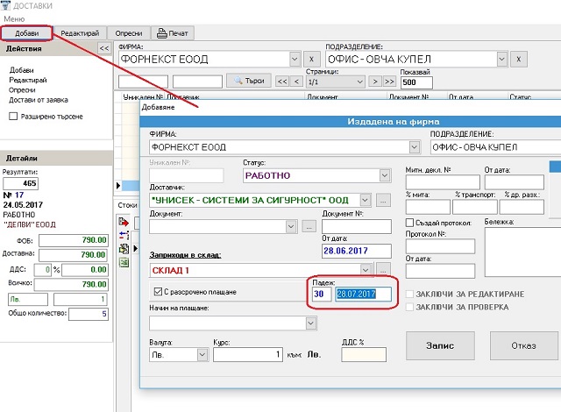The width and height of the screenshot is (561, 412).
Task: Select Добави in Действия list
Action: pos(21,70)
